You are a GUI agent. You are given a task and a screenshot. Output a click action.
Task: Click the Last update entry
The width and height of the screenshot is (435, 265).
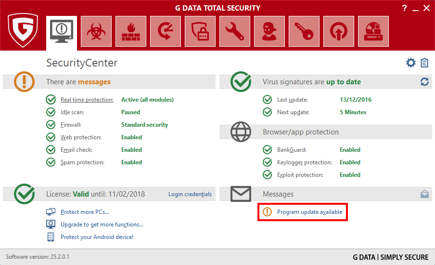(x=293, y=100)
